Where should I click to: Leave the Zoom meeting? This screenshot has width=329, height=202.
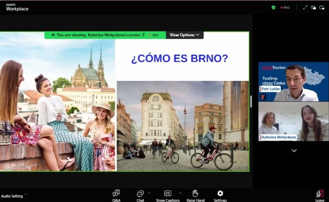320,196
